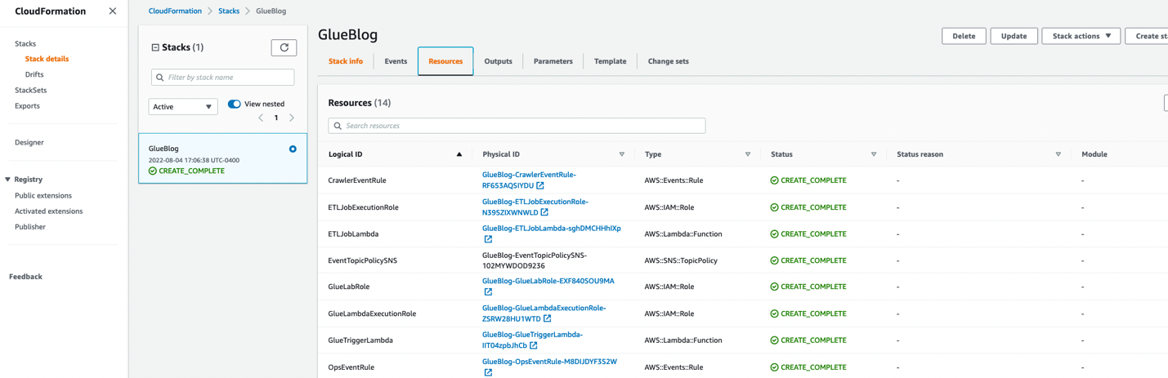Open the Change sets tab
Screen dimensions: 1168x378
click(x=669, y=61)
